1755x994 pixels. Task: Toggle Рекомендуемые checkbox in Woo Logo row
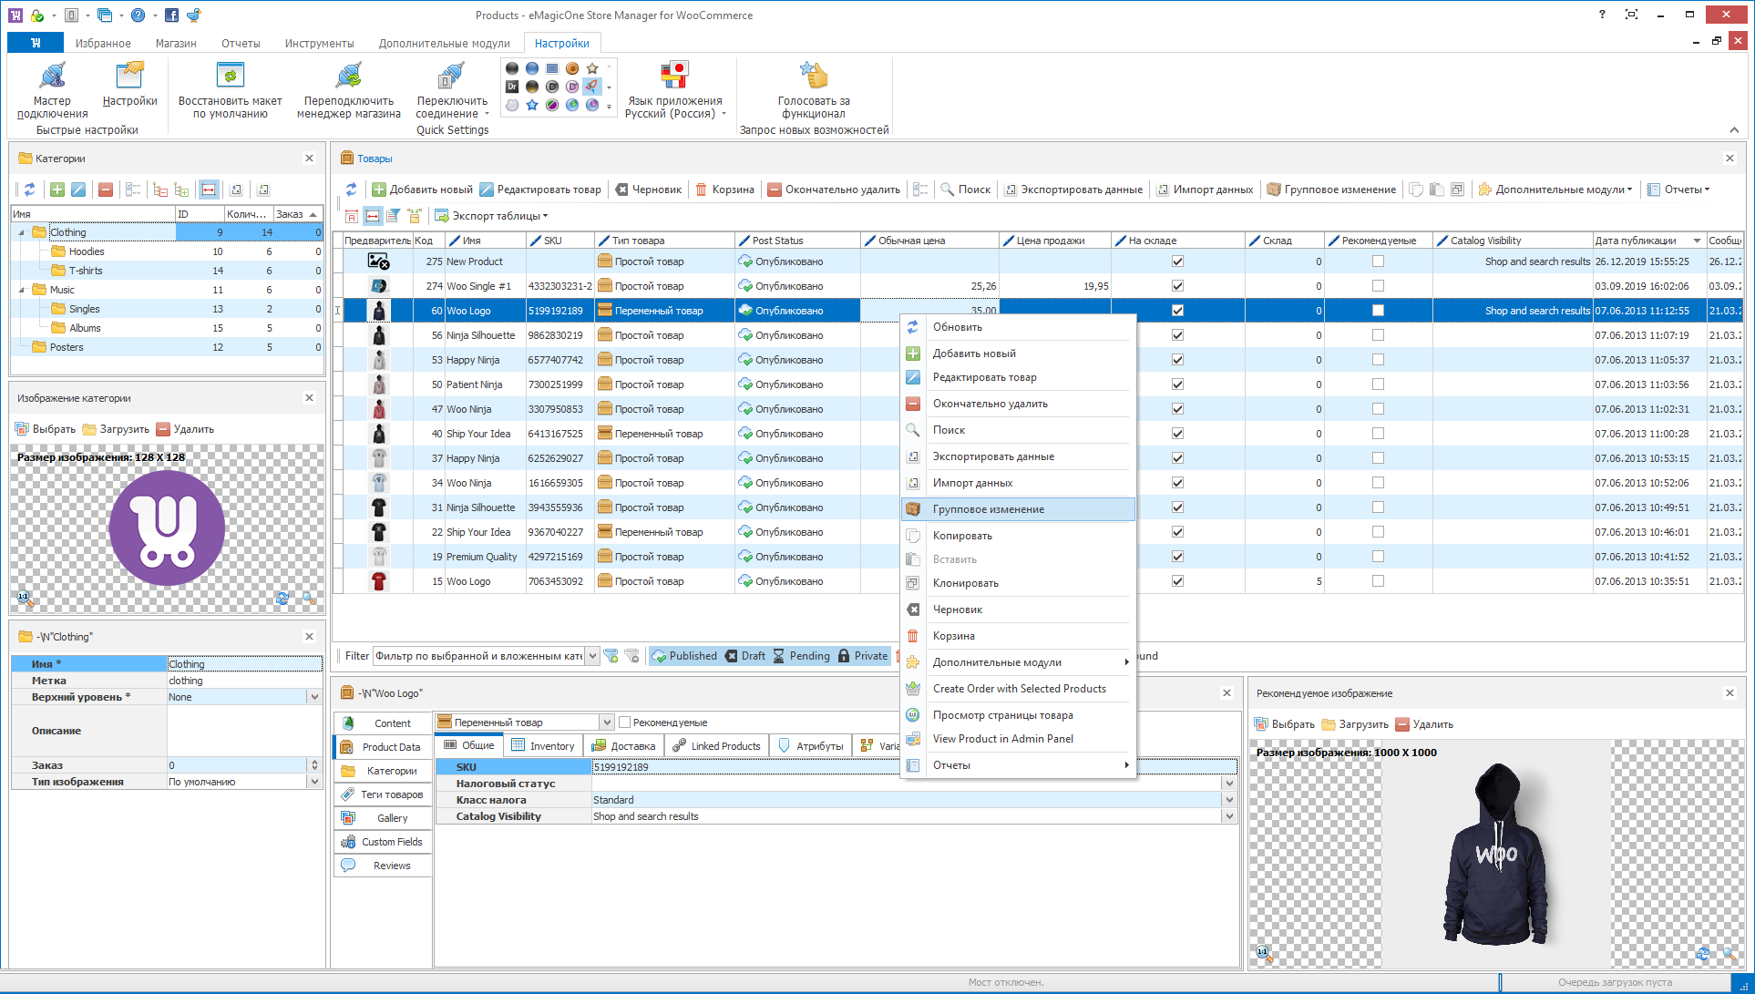point(1378,311)
